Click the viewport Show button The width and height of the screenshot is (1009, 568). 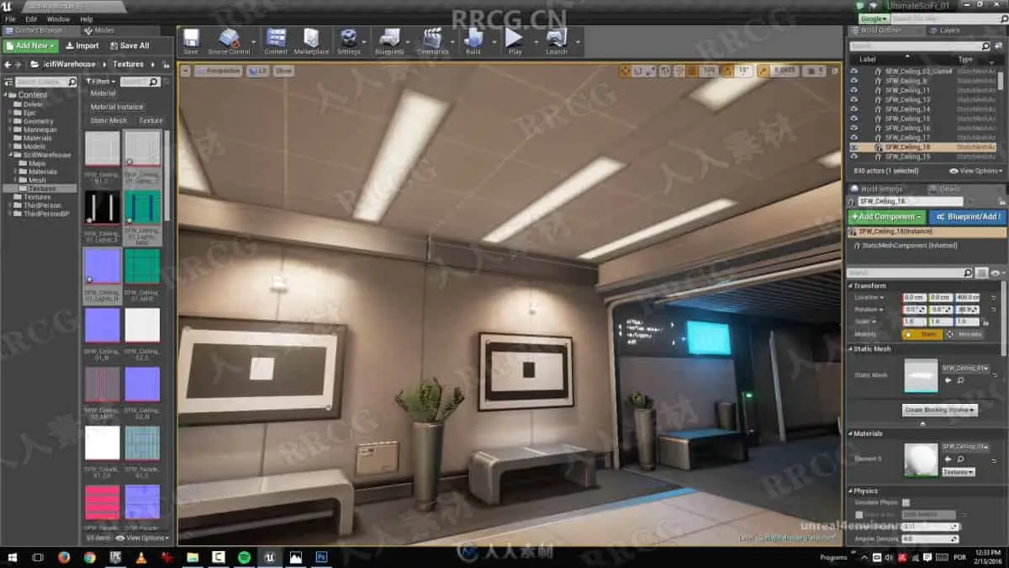coord(283,71)
